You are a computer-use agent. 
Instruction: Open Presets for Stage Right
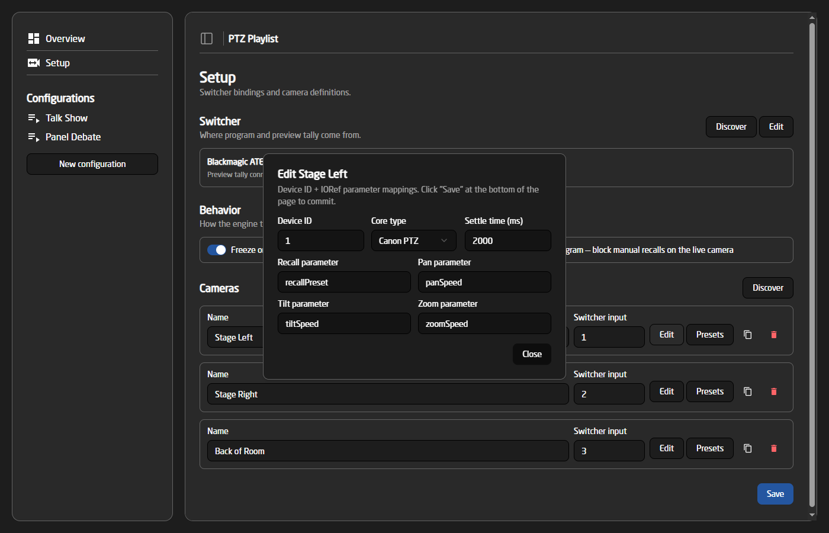pos(710,391)
